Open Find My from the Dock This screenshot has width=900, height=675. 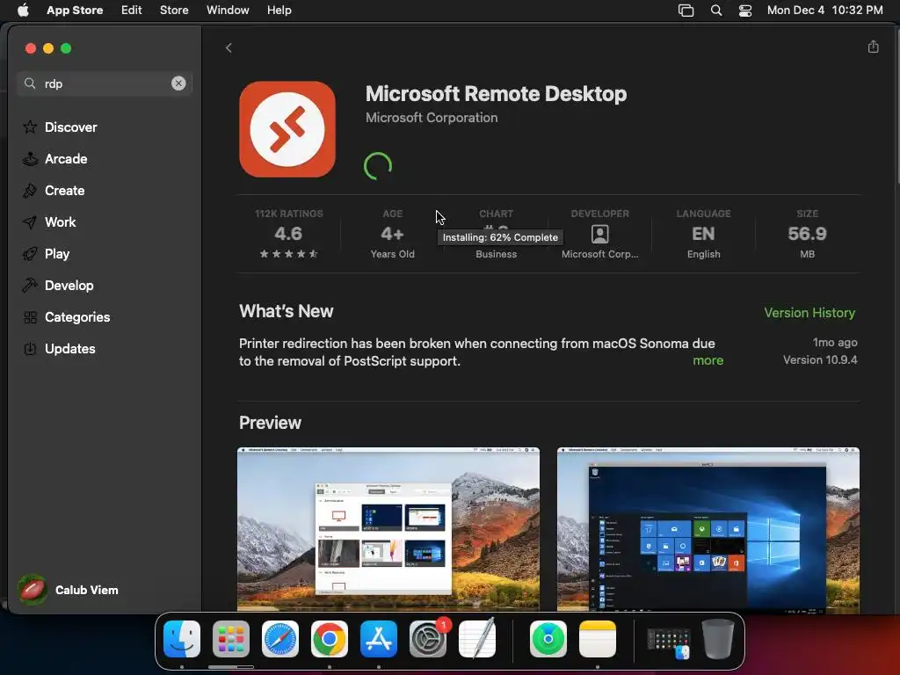click(548, 639)
